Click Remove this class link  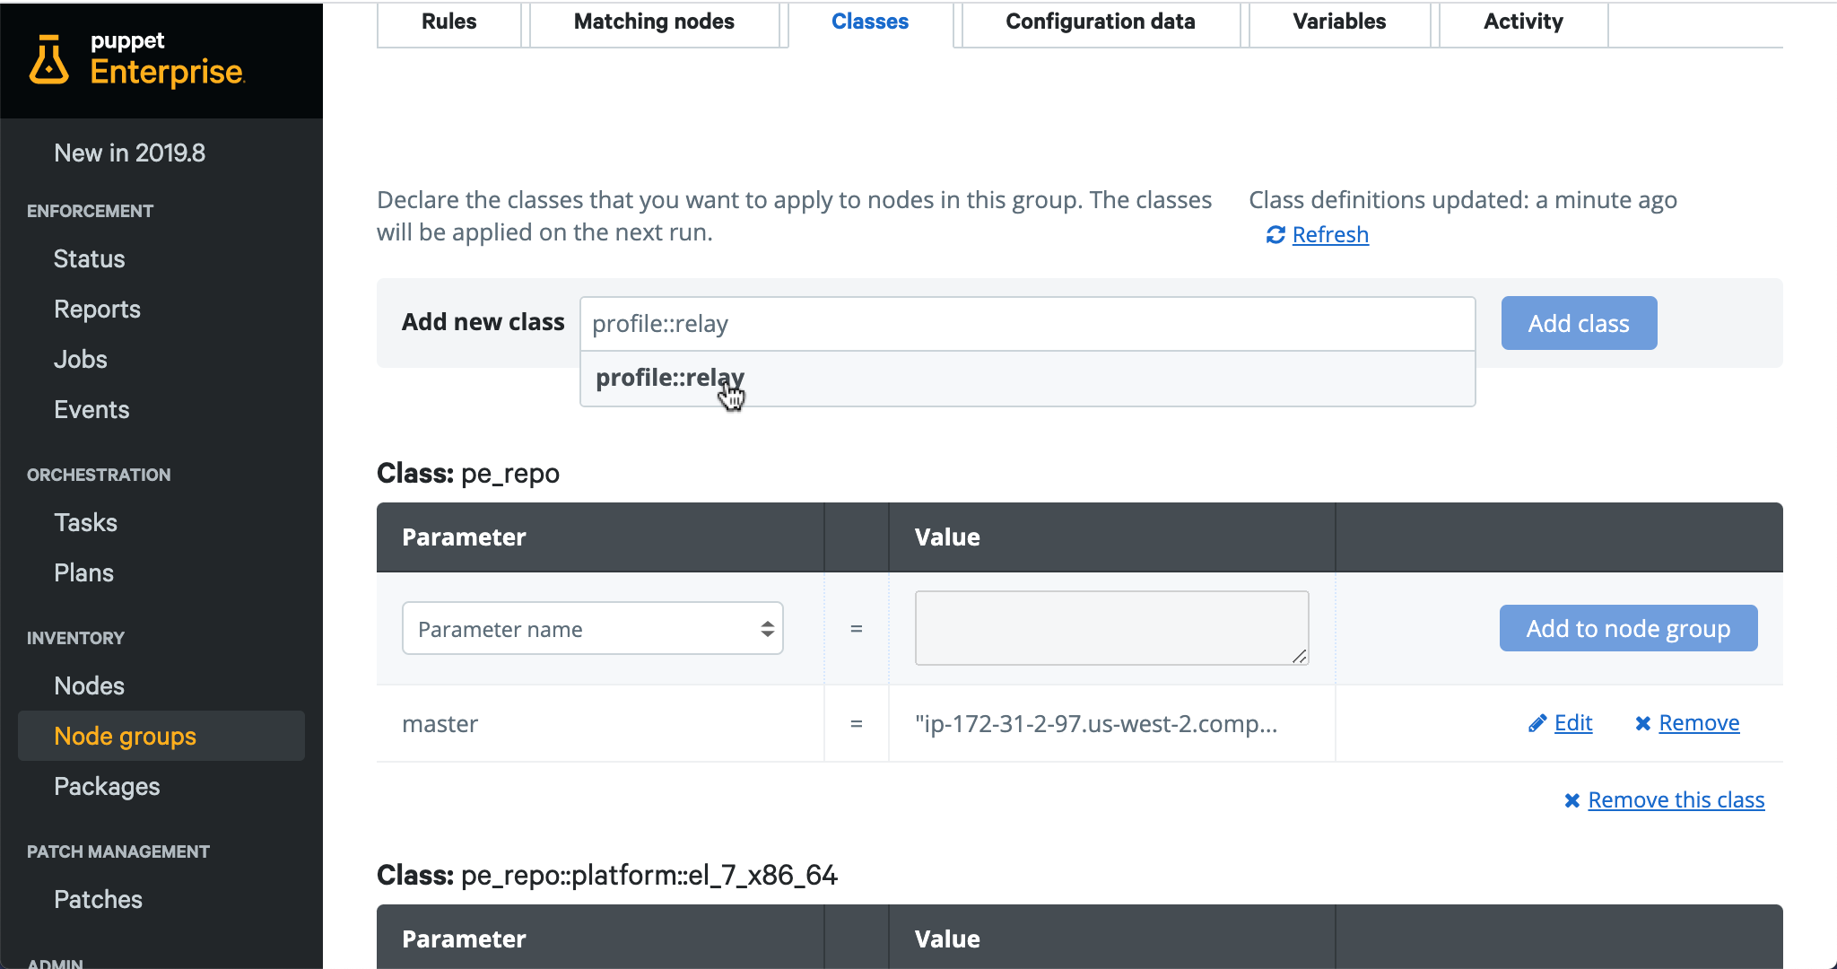click(1676, 800)
